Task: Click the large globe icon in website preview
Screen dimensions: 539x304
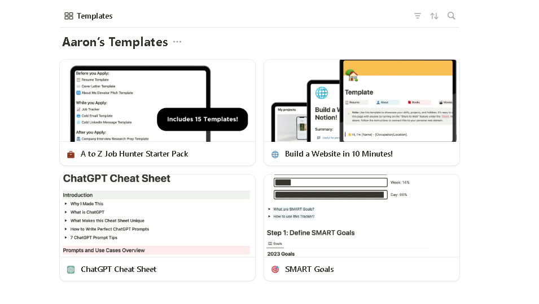Action: [x=321, y=93]
